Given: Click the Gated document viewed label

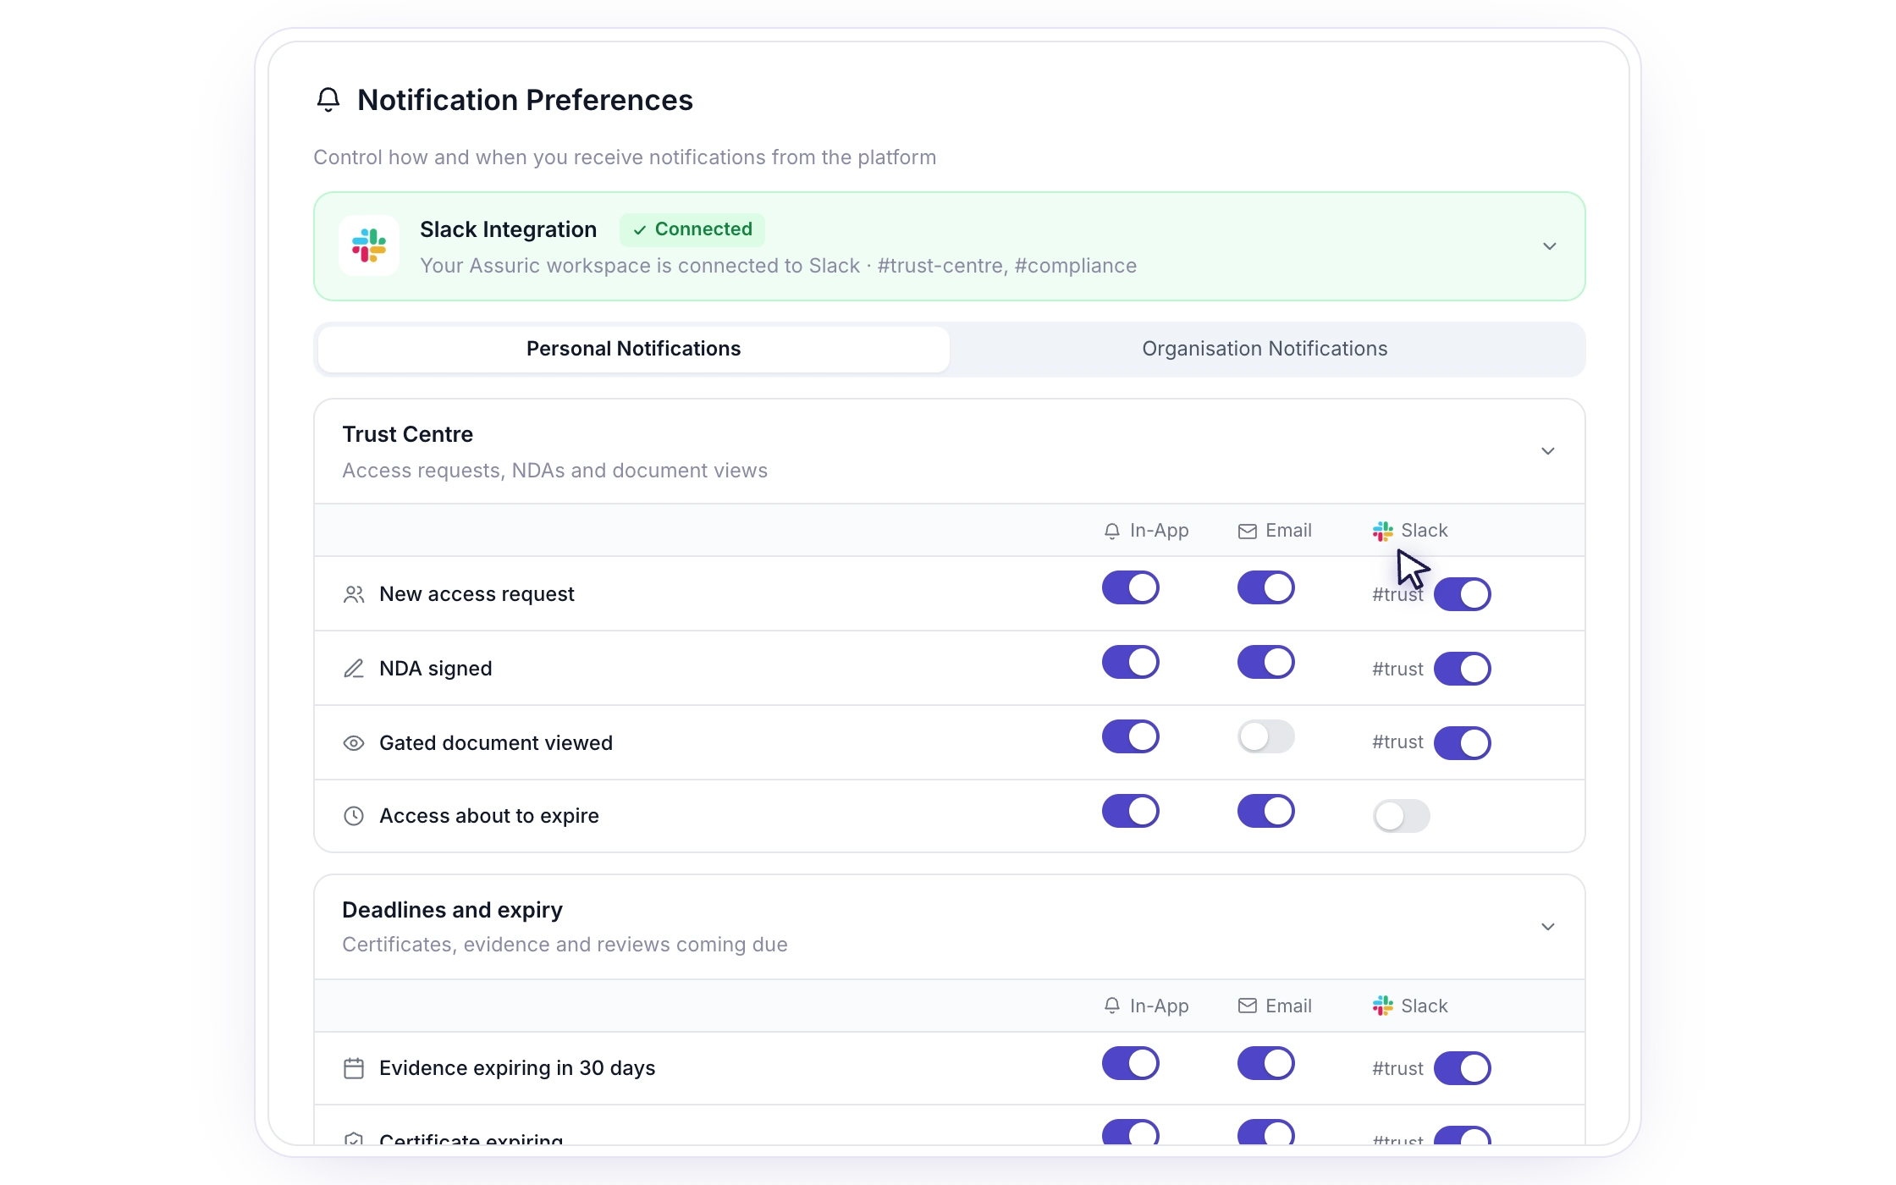Looking at the screenshot, I should point(496,743).
